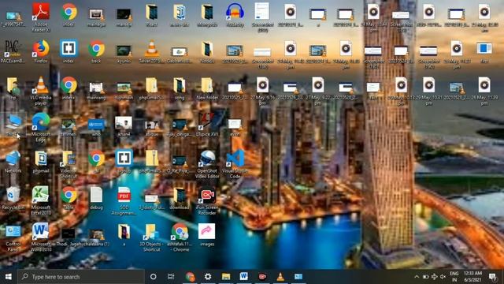Select the Brackets 'index' file icon
504x284 pixels.
coord(69,51)
